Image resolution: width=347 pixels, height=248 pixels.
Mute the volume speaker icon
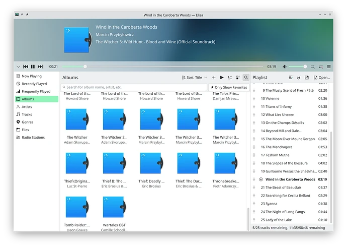point(284,67)
